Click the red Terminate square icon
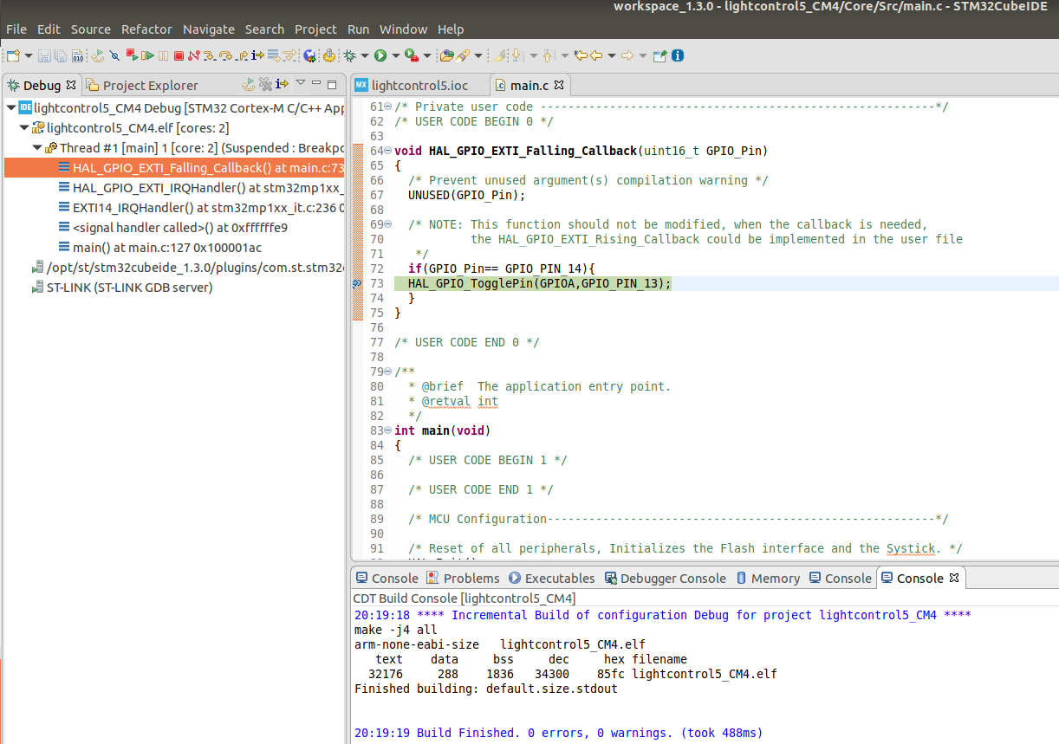The image size is (1059, 744). pos(179,56)
